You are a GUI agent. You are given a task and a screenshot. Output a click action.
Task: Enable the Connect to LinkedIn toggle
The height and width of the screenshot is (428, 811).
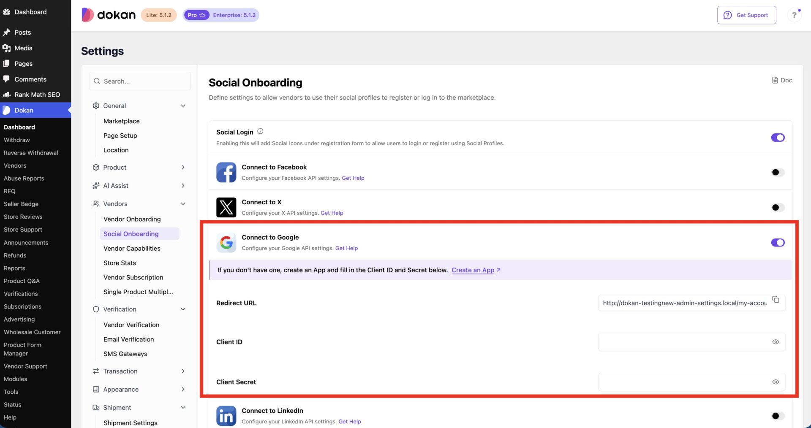coord(778,416)
